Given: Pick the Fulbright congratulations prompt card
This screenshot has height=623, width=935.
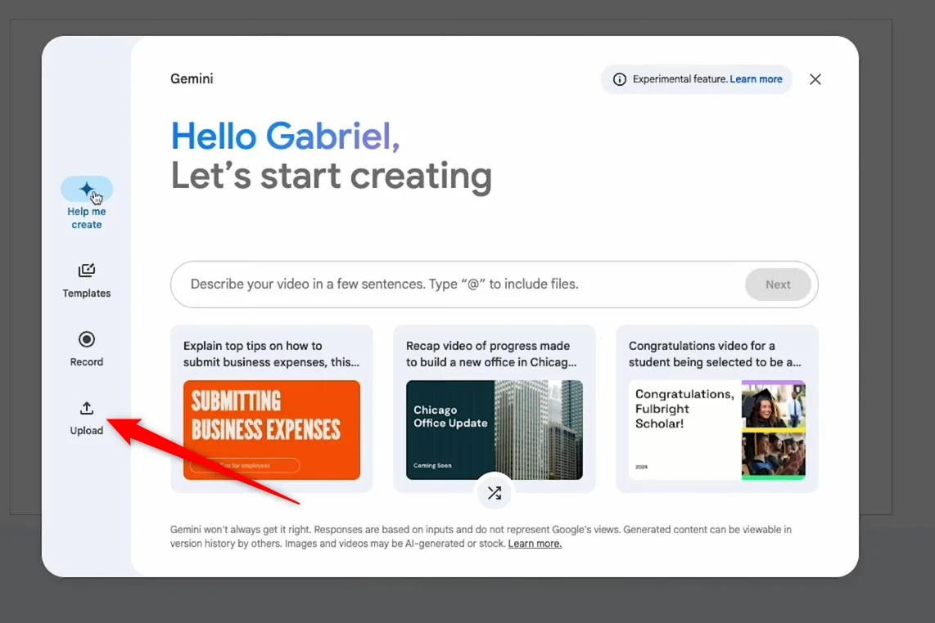Looking at the screenshot, I should pos(716,409).
